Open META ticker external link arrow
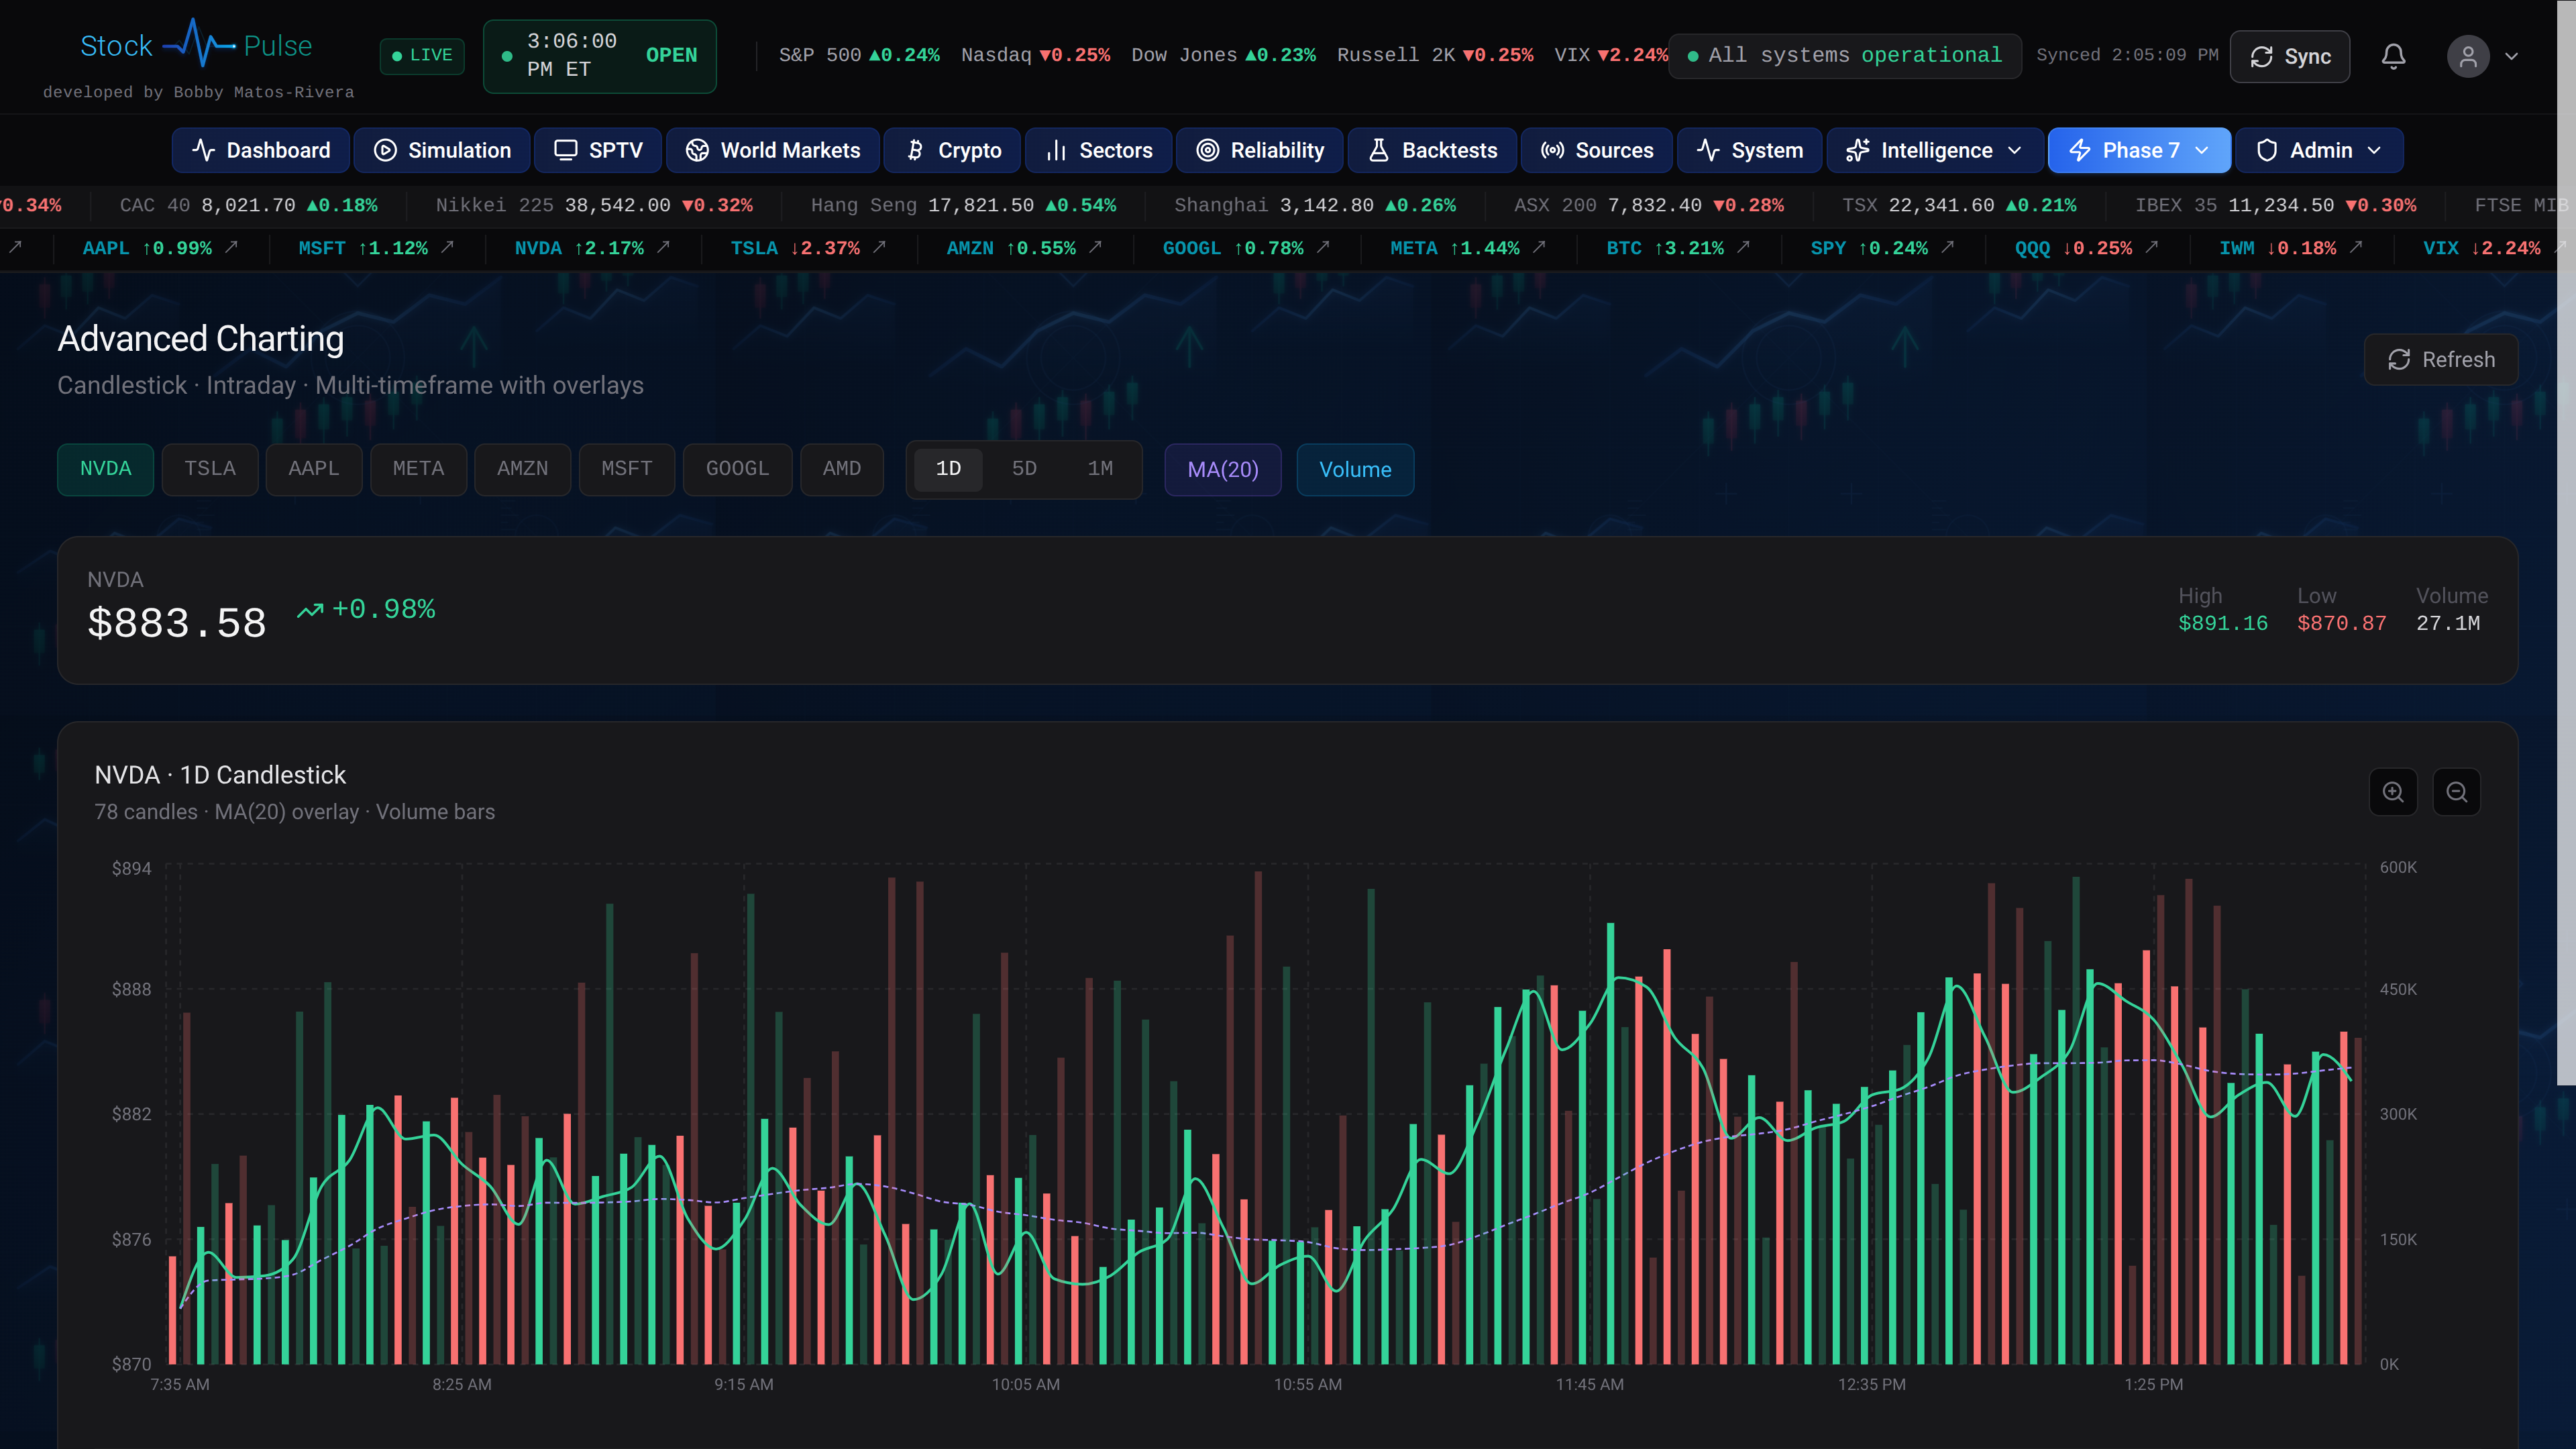This screenshot has width=2576, height=1449. pos(1539,247)
